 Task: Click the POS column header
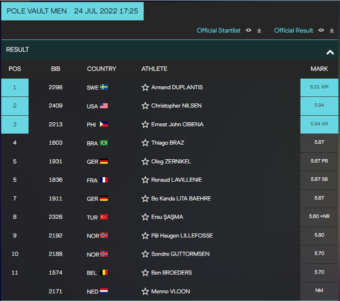[x=14, y=69]
